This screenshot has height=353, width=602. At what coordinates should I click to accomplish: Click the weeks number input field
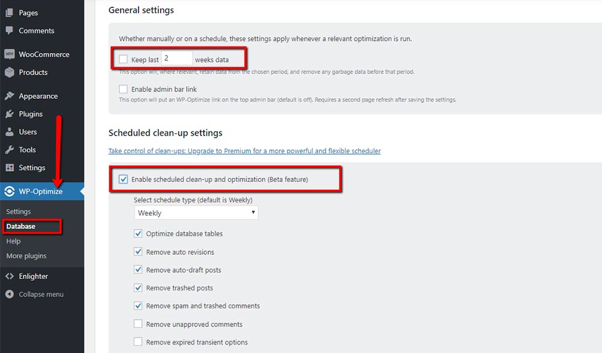[x=176, y=58]
